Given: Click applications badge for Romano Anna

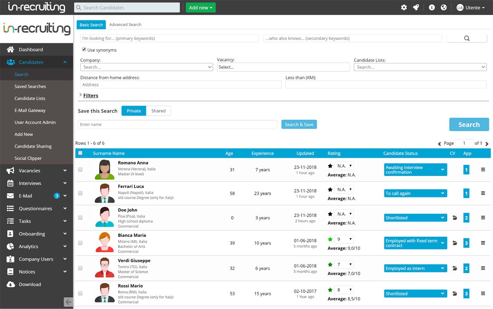Looking at the screenshot, I should [x=466, y=169].
